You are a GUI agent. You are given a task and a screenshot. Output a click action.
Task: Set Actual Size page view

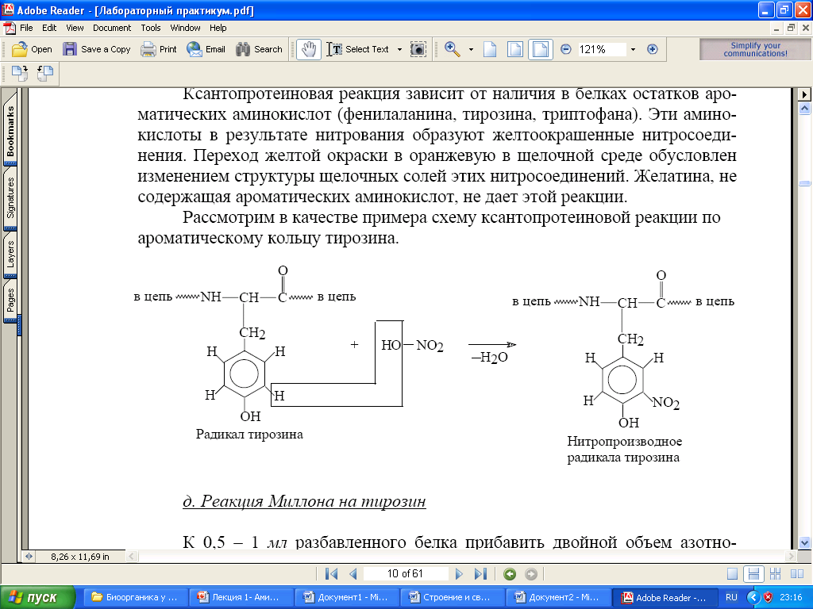click(x=490, y=49)
